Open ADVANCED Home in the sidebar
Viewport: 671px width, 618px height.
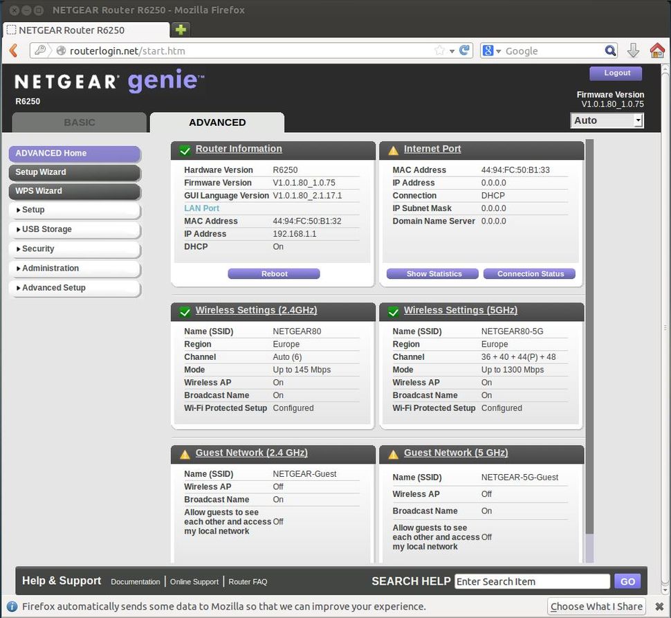(75, 153)
